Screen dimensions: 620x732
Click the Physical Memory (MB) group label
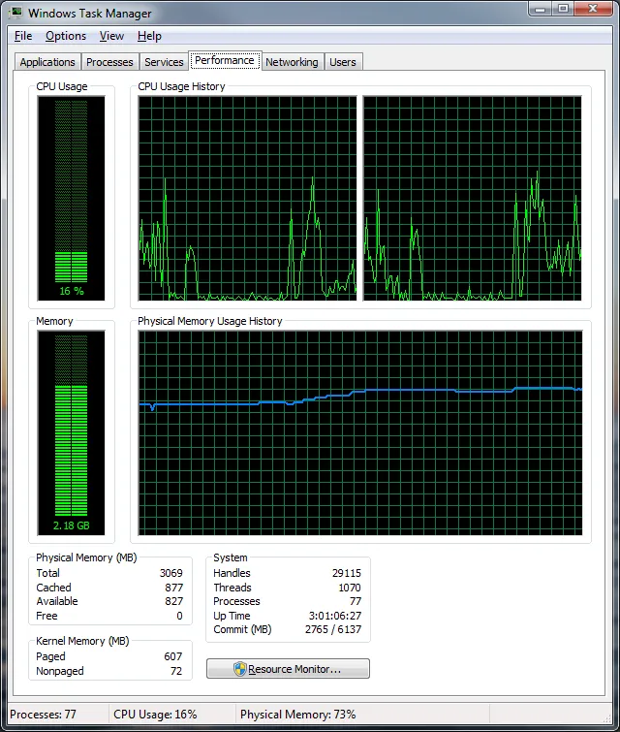click(86, 557)
